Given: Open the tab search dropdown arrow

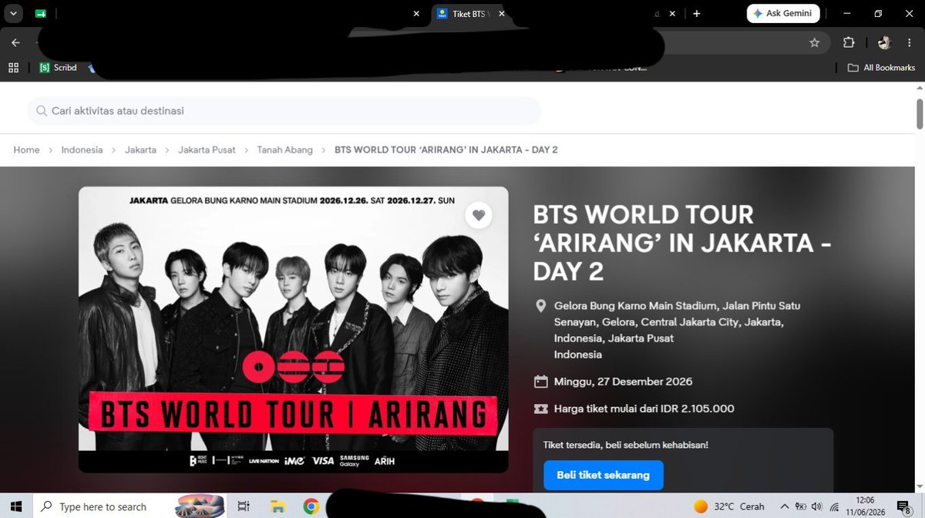Looking at the screenshot, I should (13, 13).
